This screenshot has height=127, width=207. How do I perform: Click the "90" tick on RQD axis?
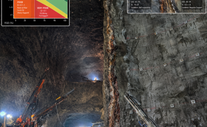55,20
